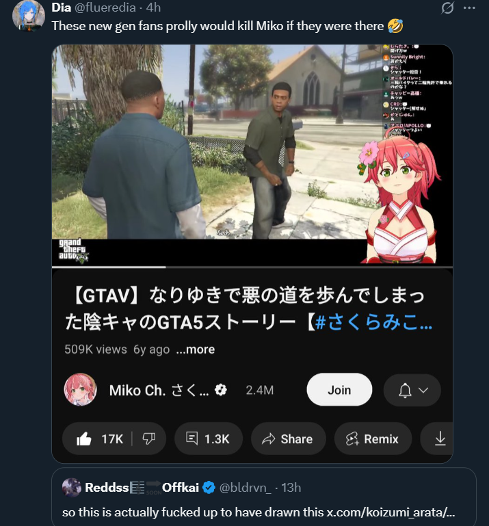Open the #さくらみこ hashtag link

[373, 323]
